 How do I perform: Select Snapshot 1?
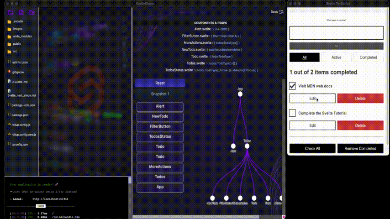[160, 94]
